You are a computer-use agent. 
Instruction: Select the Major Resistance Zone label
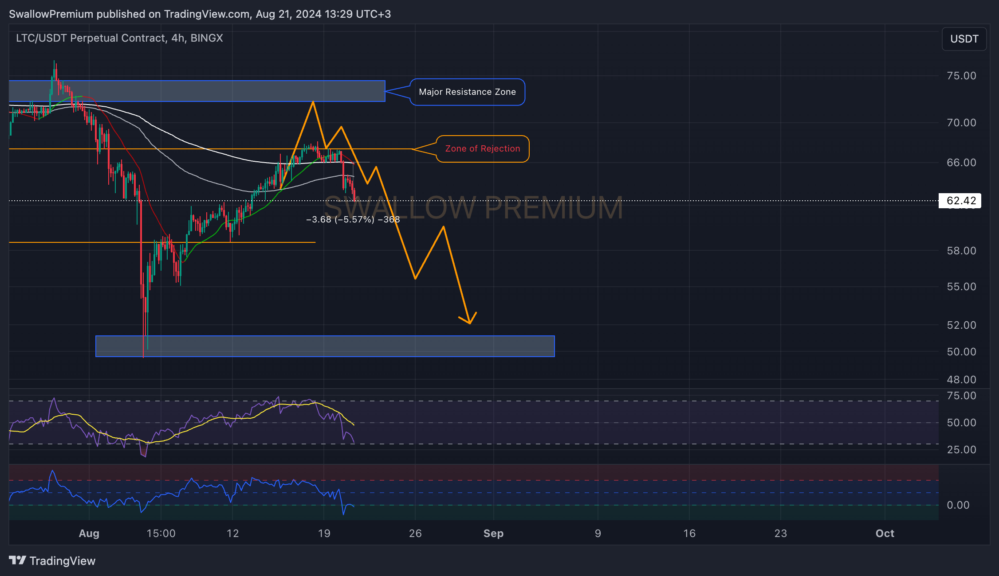coord(467,92)
